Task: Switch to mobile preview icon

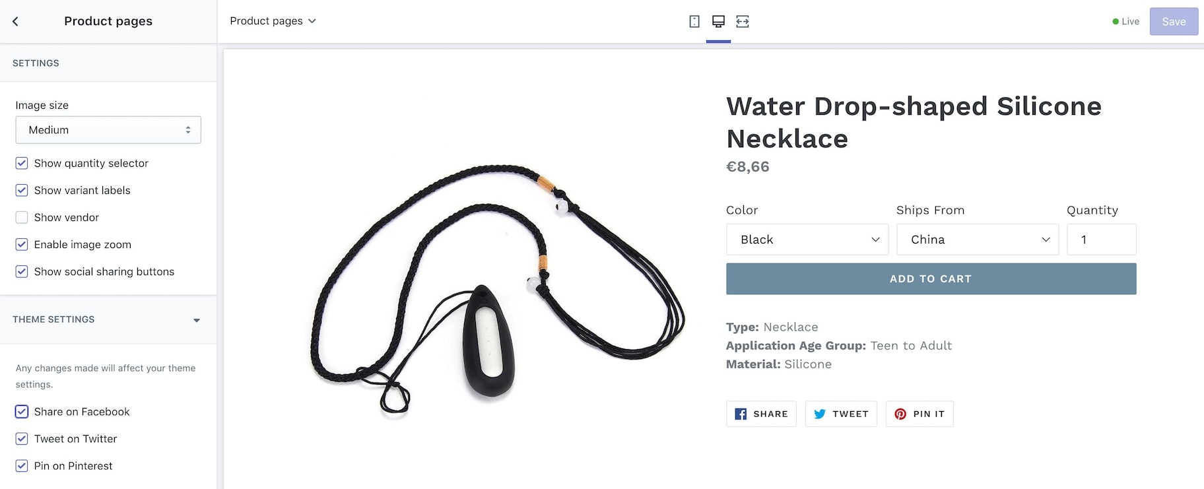Action: pyautogui.click(x=694, y=22)
